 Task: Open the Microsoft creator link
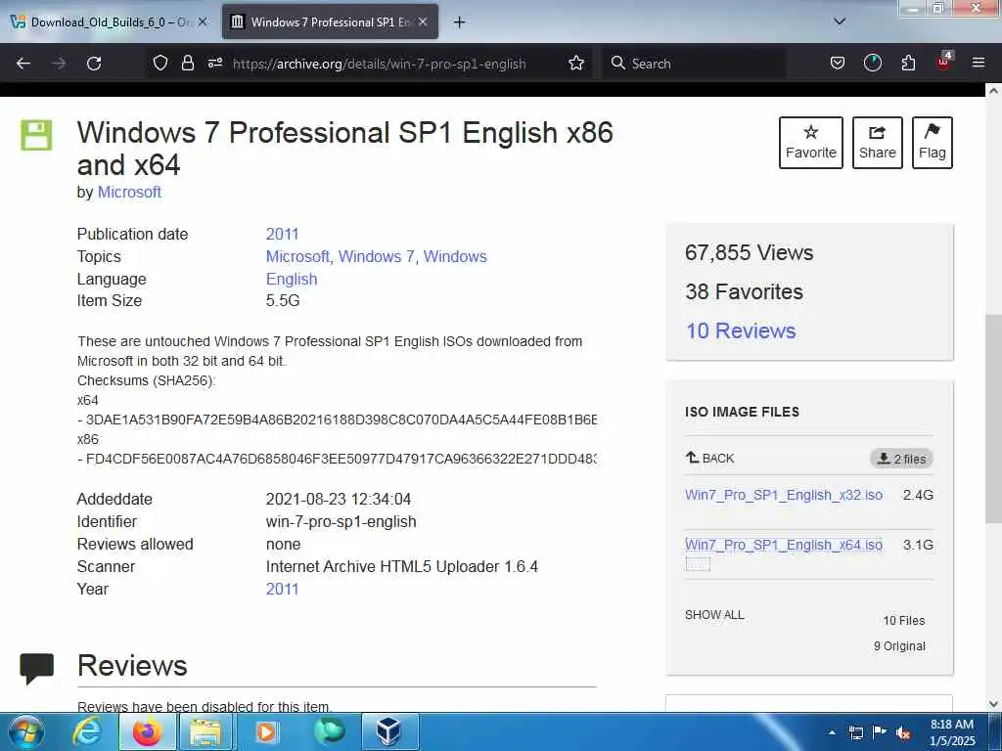(129, 193)
